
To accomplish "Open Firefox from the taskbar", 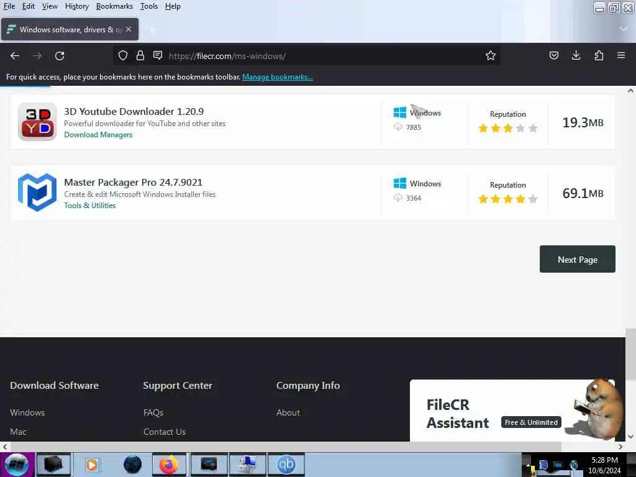I will pyautogui.click(x=169, y=465).
